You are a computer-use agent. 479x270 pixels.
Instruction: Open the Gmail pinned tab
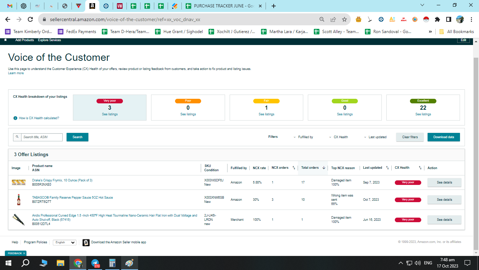(10, 6)
